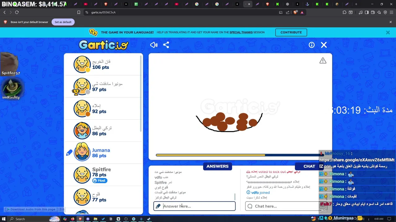Open the browser extensions puzzle icon
The height and width of the screenshot is (222, 396).
click(x=344, y=12)
